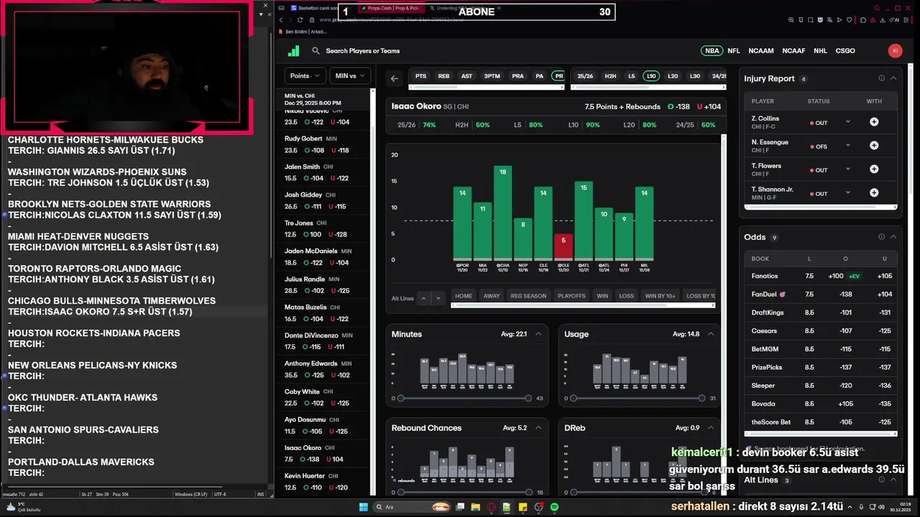Screen dimensions: 920x517
Task: Select the H2H timeframe filter
Action: [x=610, y=76]
